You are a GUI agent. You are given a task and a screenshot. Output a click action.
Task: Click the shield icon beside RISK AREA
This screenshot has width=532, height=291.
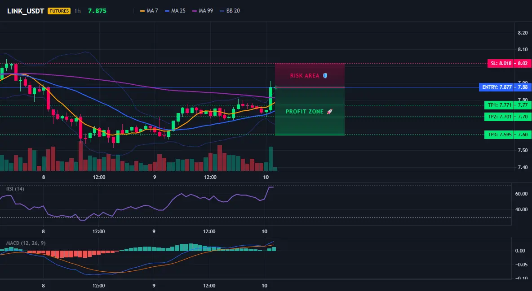[325, 75]
